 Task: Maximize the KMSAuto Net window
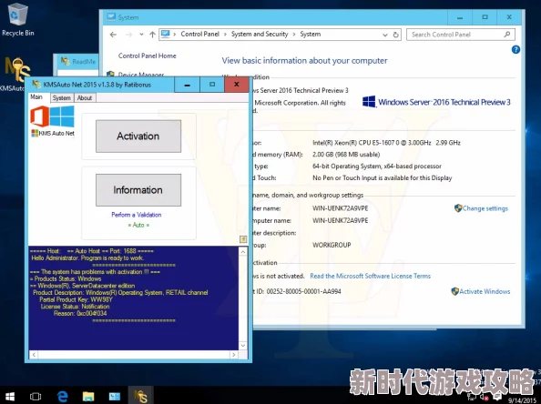click(x=212, y=85)
